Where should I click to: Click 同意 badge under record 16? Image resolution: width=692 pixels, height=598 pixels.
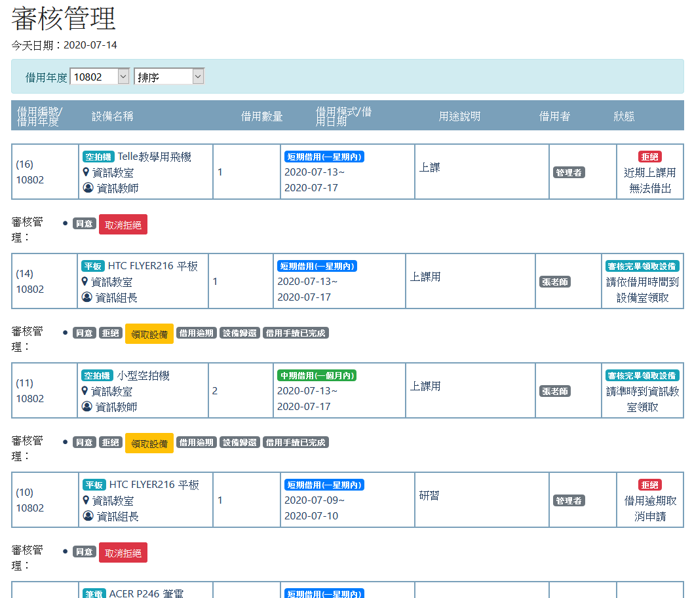point(85,224)
